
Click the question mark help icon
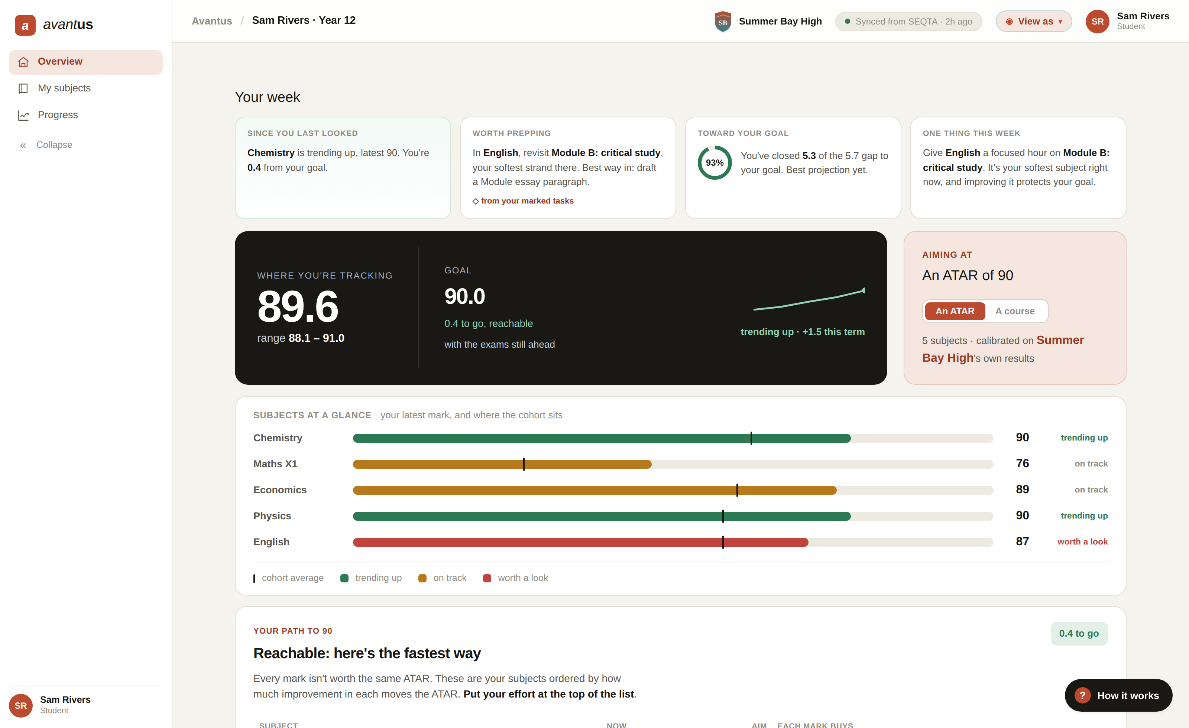[1082, 695]
